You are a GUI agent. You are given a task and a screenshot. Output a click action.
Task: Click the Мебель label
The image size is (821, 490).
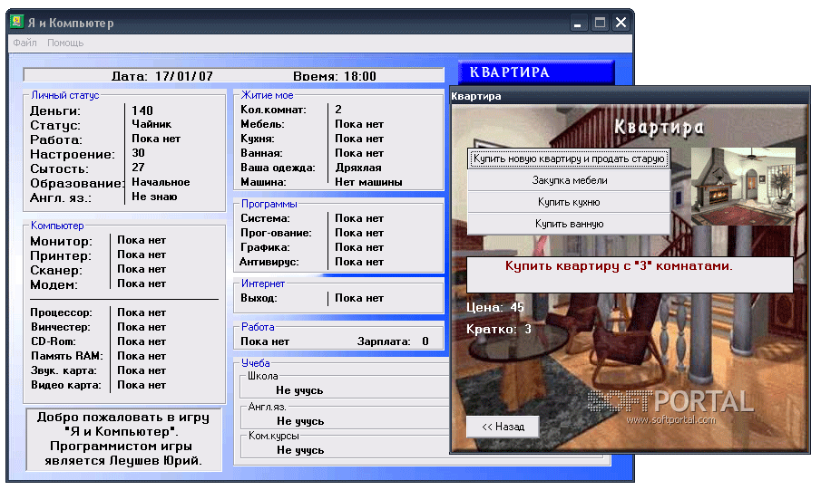click(x=262, y=124)
